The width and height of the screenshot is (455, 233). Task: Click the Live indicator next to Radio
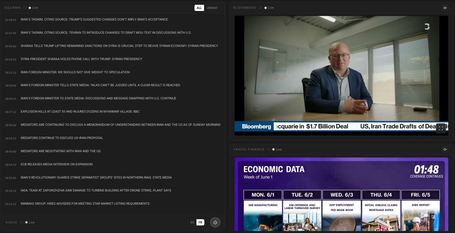click(30, 222)
